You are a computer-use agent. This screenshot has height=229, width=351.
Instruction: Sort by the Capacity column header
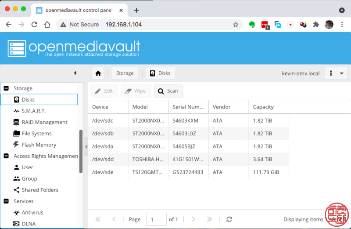click(x=269, y=107)
